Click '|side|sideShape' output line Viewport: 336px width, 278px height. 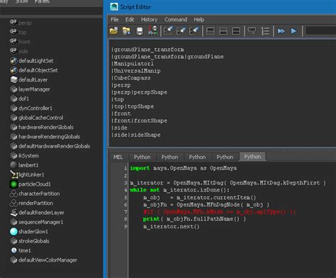point(136,135)
